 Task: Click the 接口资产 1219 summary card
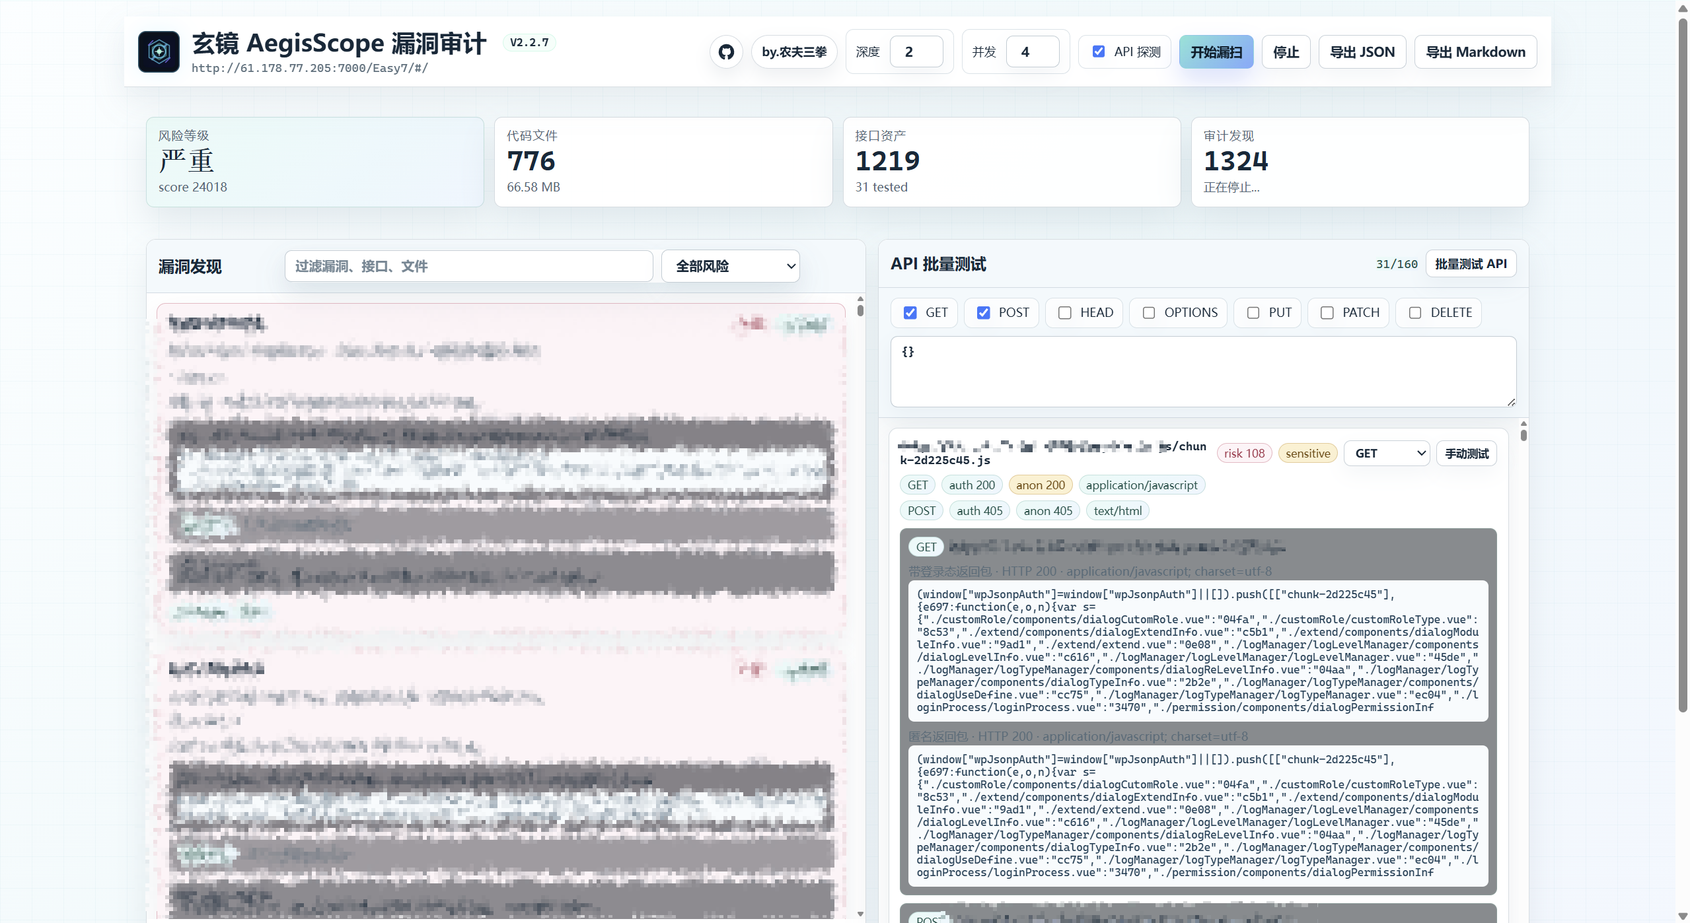[1011, 162]
